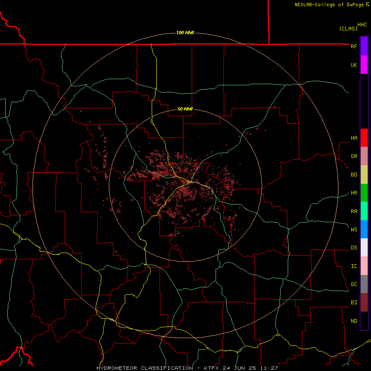The height and width of the screenshot is (371, 371).
Task: Click the NEXLAB-College of DuPage credit text
Action: pyautogui.click(x=329, y=5)
